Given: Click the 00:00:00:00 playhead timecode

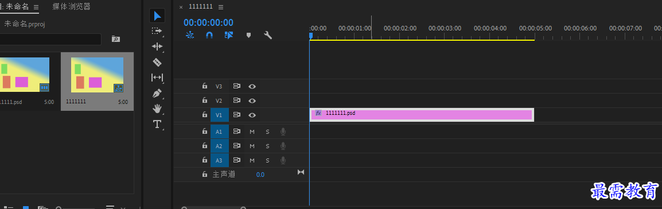Looking at the screenshot, I should (208, 22).
